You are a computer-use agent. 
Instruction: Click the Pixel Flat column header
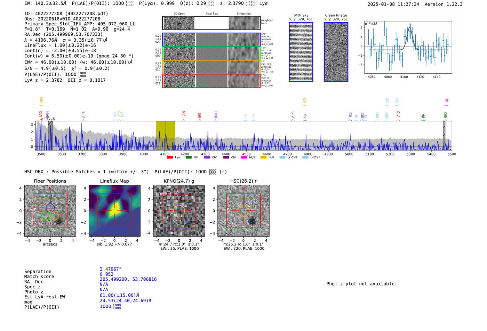coord(211,14)
